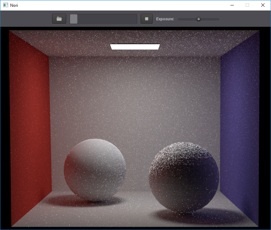This screenshot has height=230, width=271.
Task: Close the Nori window
Action: (x=263, y=5)
